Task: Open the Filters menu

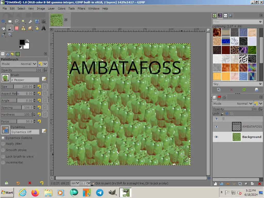Action: pyautogui.click(x=81, y=9)
